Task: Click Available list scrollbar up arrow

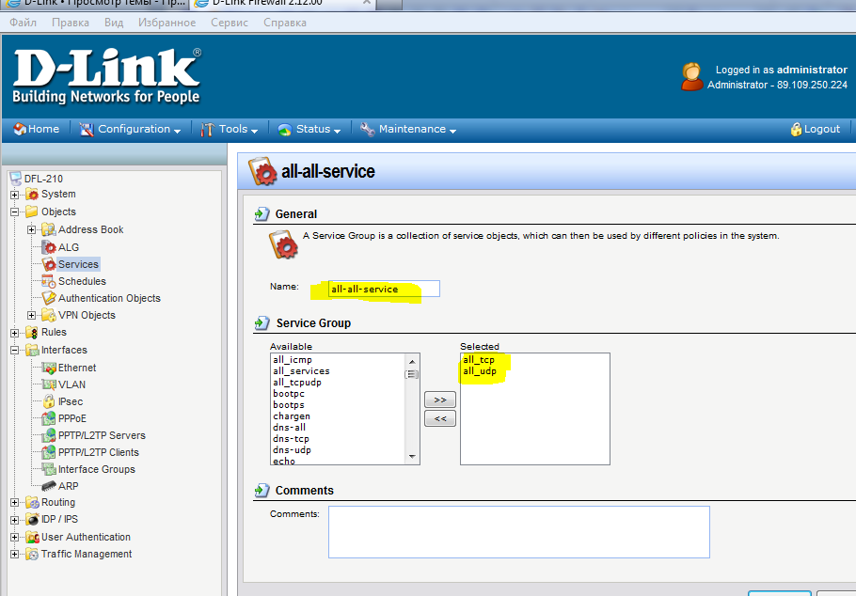Action: (412, 361)
